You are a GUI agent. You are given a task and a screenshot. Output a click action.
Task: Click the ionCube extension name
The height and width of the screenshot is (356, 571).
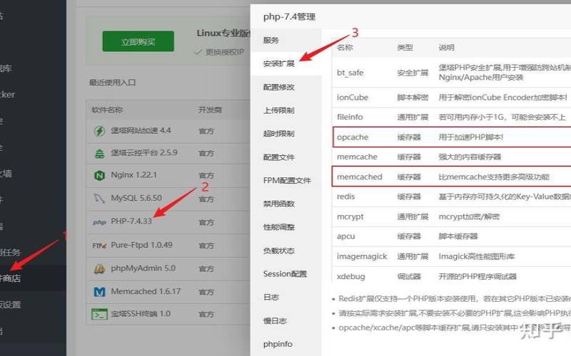352,98
